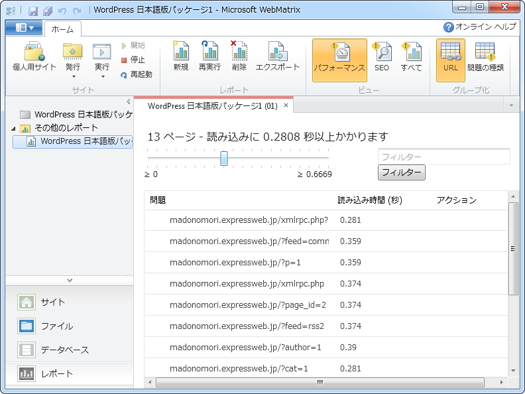Select the ?feed=rss2 row

tap(326, 326)
